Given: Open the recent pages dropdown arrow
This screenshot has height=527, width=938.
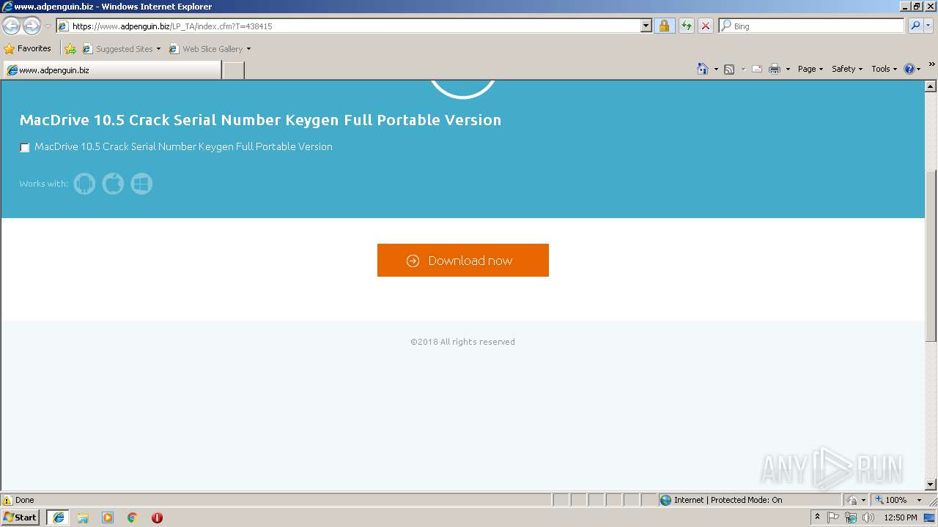Looking at the screenshot, I should coord(48,26).
